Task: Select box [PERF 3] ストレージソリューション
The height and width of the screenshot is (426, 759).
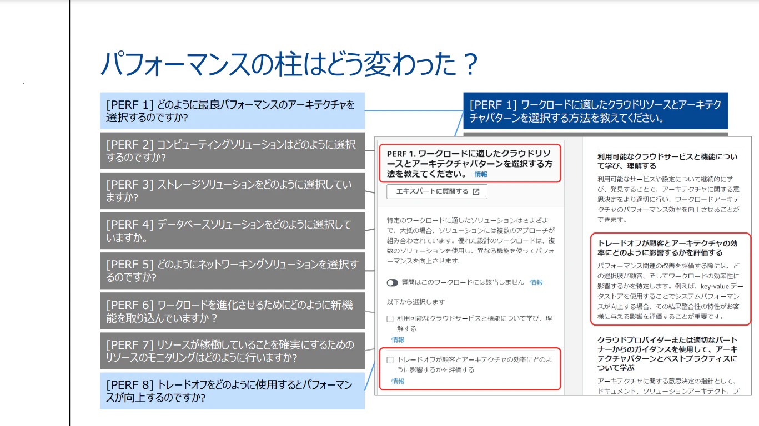Action: 232,191
